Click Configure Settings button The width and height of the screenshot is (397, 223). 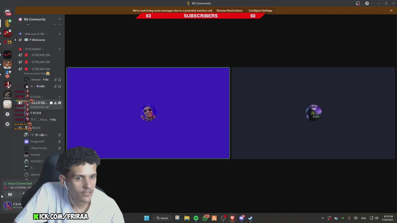coord(260,11)
